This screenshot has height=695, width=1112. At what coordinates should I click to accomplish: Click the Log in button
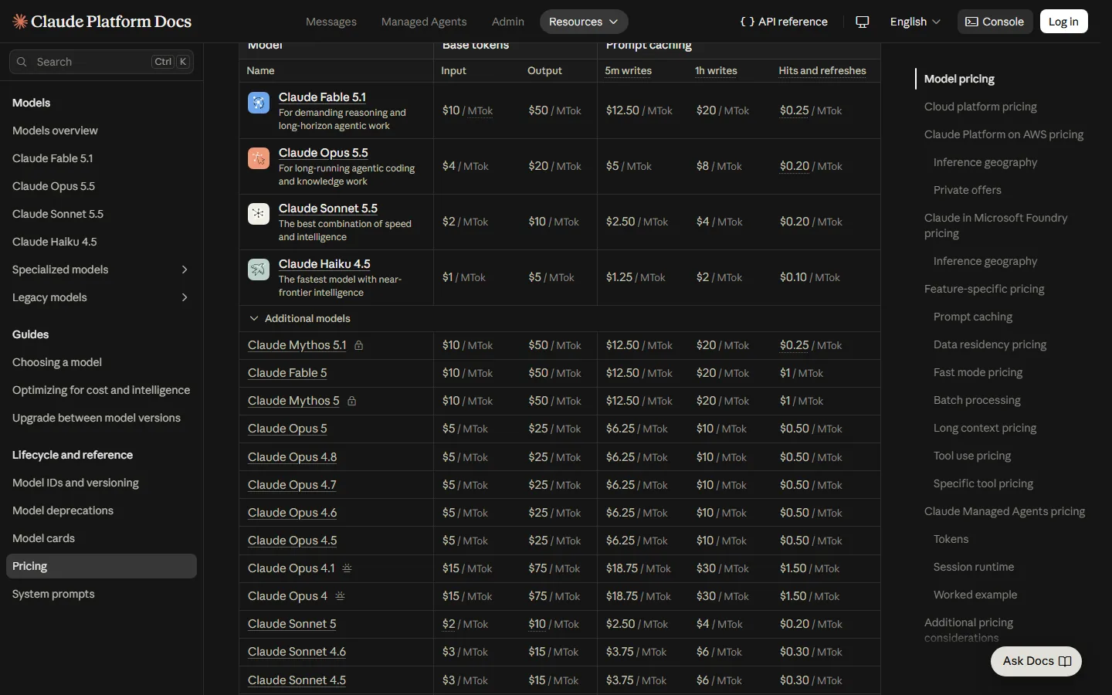click(x=1063, y=22)
